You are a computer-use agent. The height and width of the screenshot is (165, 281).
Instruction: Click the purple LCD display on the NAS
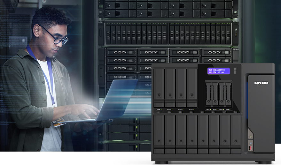(x=218, y=71)
